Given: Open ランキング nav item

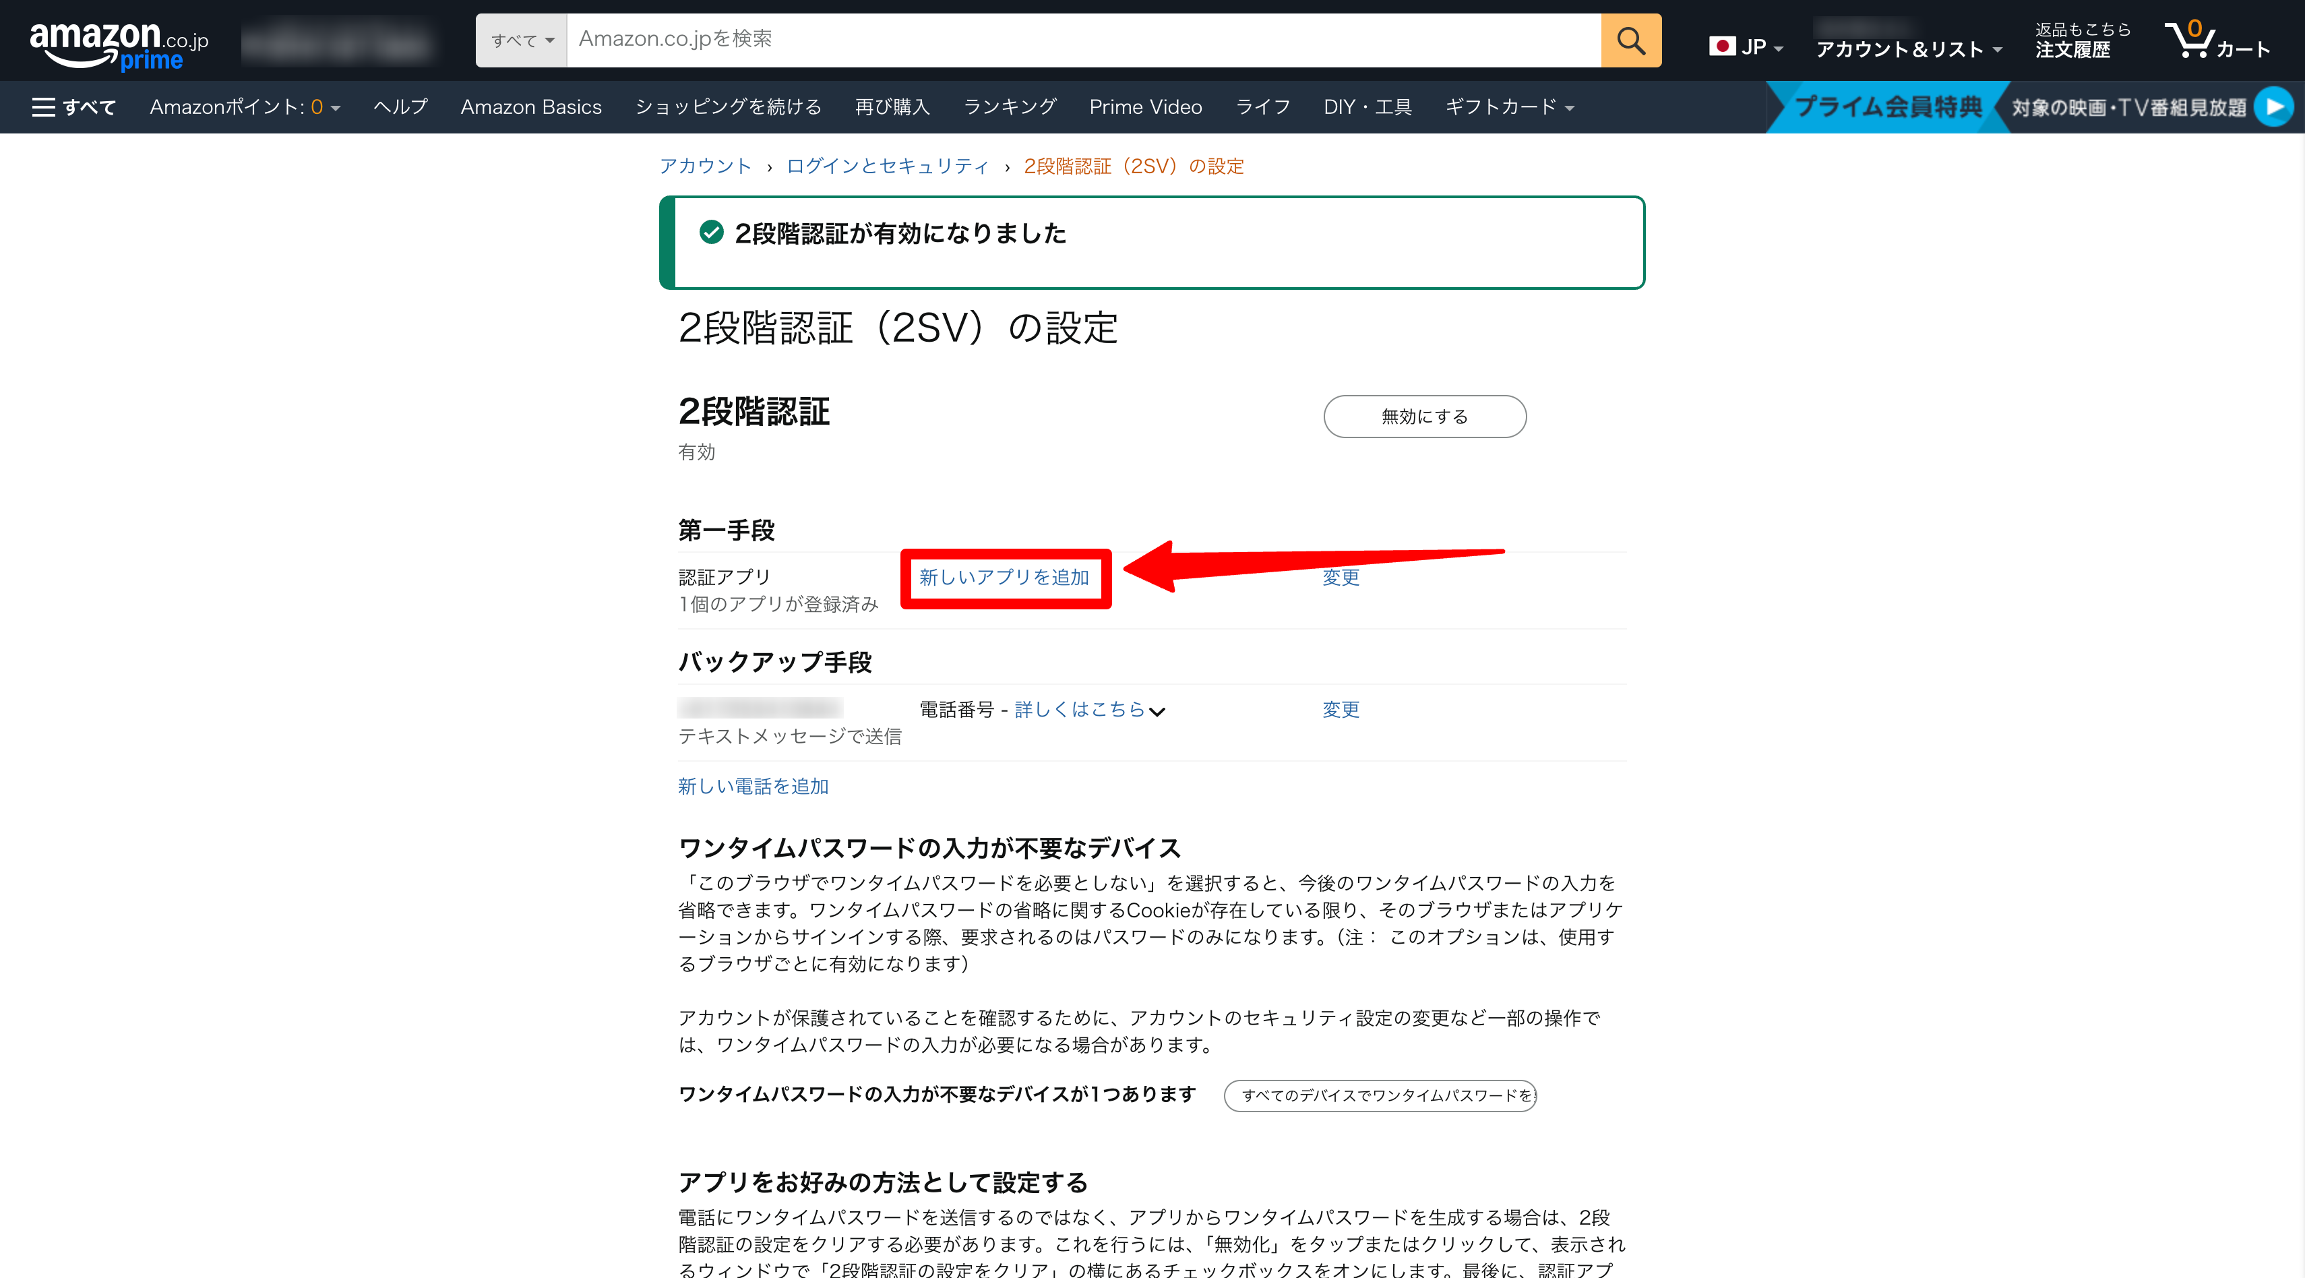Looking at the screenshot, I should [1010, 107].
